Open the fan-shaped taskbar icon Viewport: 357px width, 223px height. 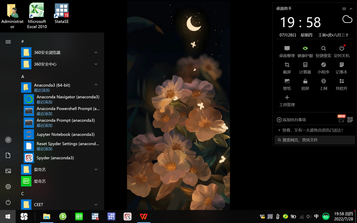tap(24, 216)
